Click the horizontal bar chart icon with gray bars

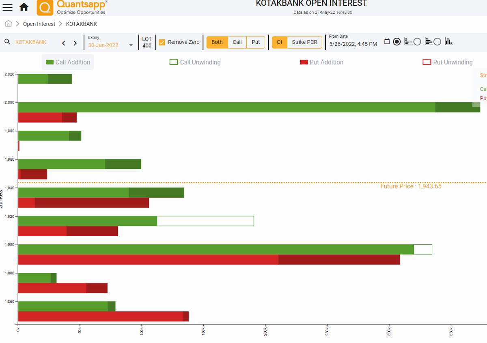pyautogui.click(x=408, y=41)
